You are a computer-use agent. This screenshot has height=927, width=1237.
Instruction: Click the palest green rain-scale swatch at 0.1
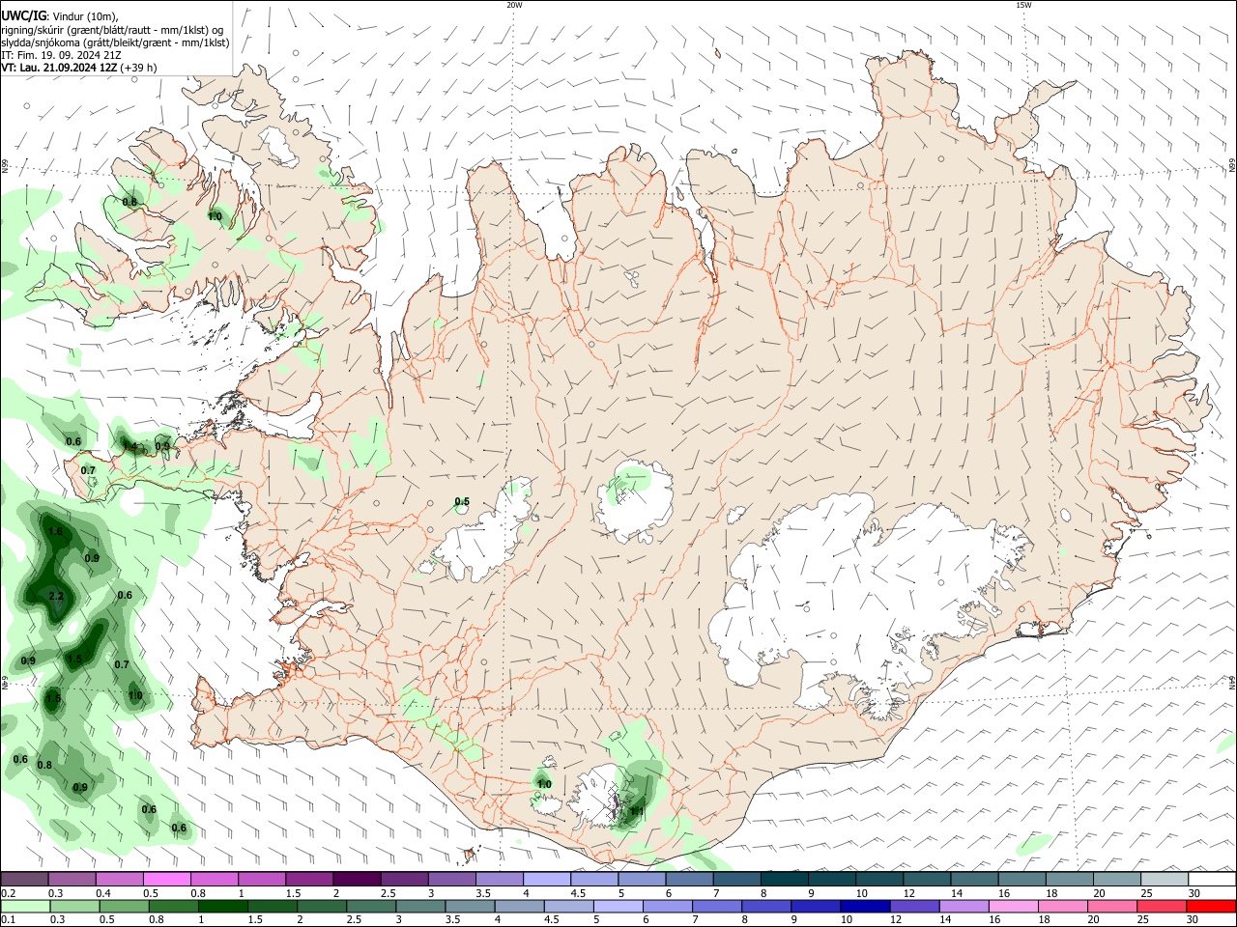pos(25,906)
